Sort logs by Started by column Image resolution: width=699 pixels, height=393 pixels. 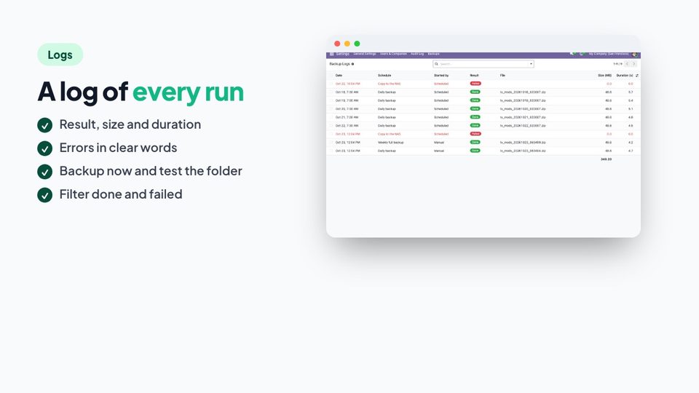coord(441,75)
